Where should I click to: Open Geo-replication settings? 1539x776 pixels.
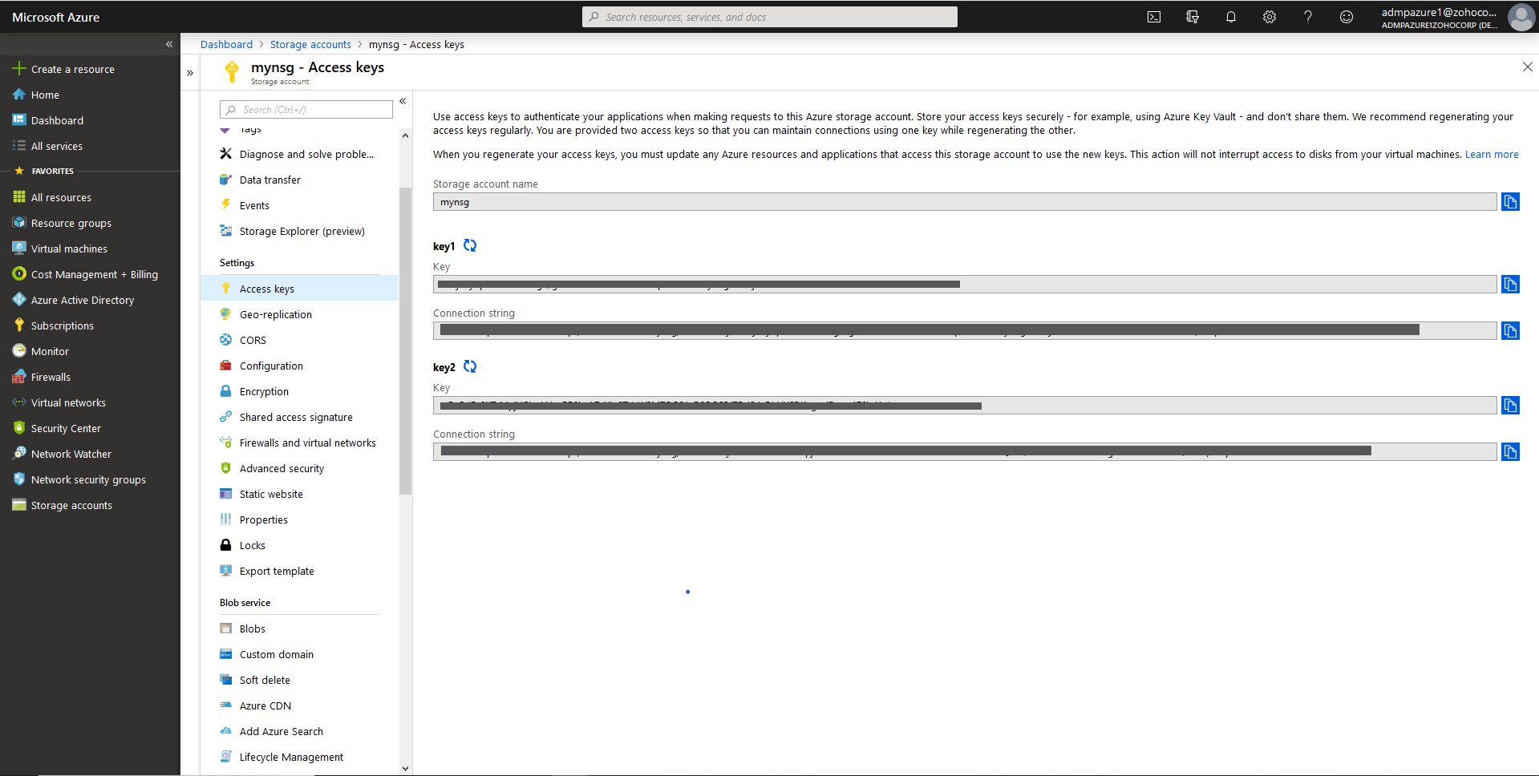click(x=299, y=314)
